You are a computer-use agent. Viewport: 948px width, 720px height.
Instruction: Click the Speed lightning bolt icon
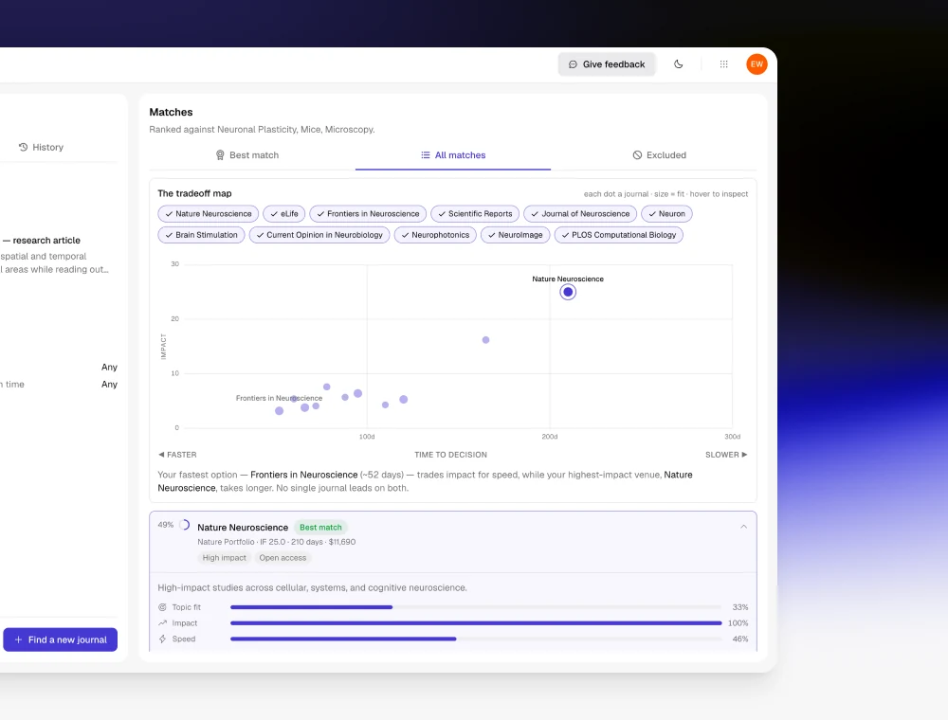click(162, 639)
